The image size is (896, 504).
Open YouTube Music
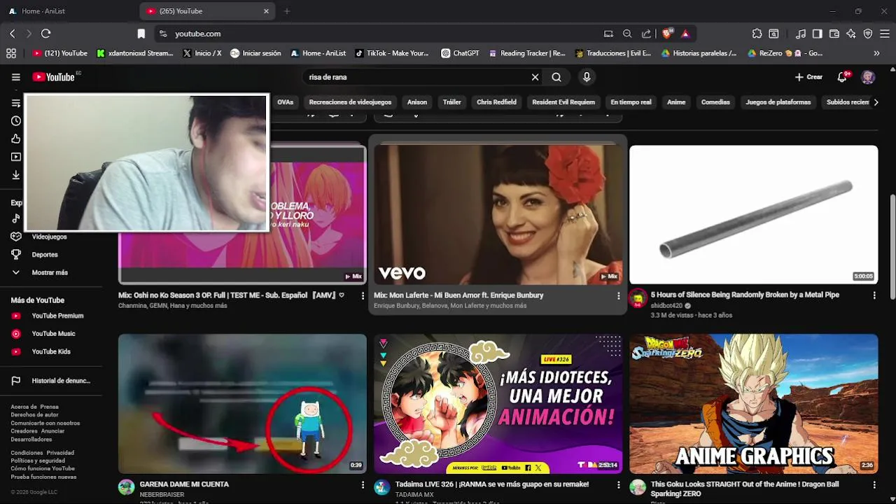52,334
